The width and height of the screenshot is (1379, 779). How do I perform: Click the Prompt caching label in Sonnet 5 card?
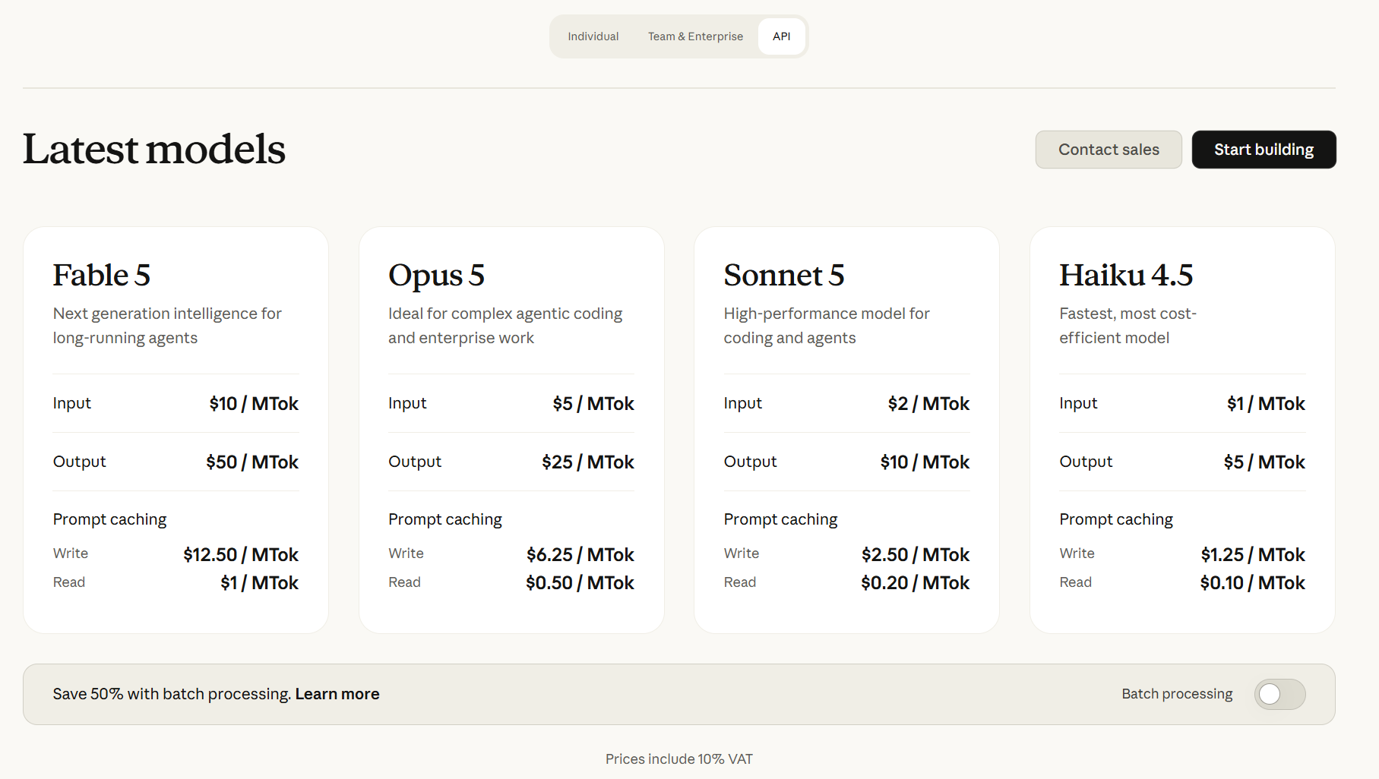click(780, 520)
